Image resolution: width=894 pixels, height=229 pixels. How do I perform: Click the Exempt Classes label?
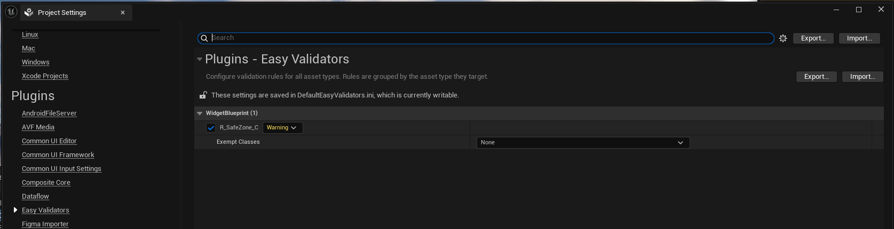238,142
